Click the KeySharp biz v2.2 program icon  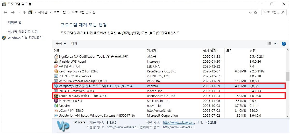tap(56, 71)
